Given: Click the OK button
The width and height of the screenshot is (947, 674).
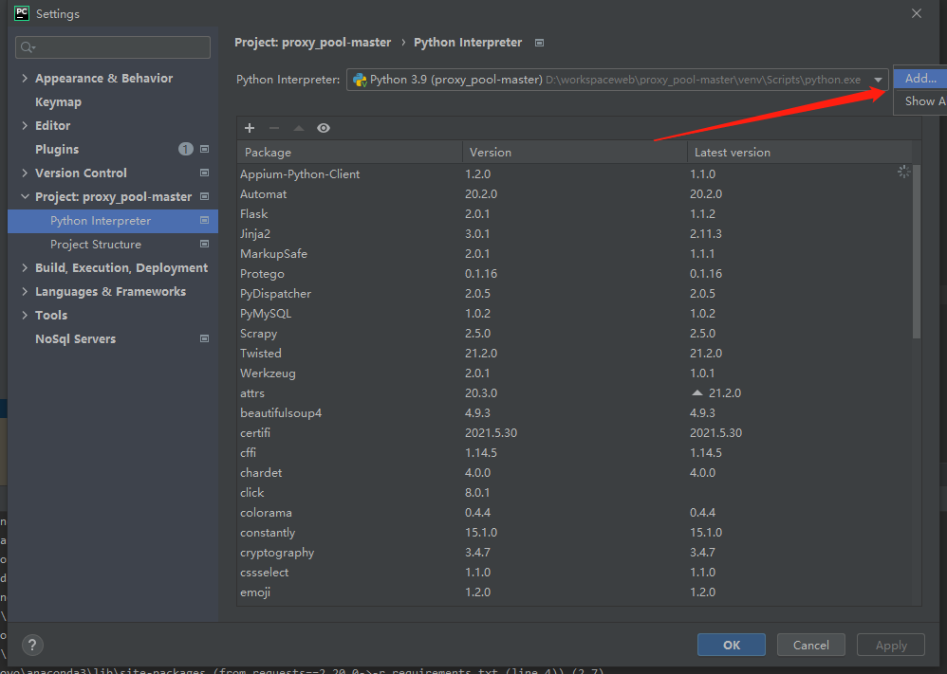Looking at the screenshot, I should click(732, 645).
